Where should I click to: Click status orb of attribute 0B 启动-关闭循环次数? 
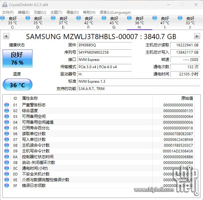[7, 162]
